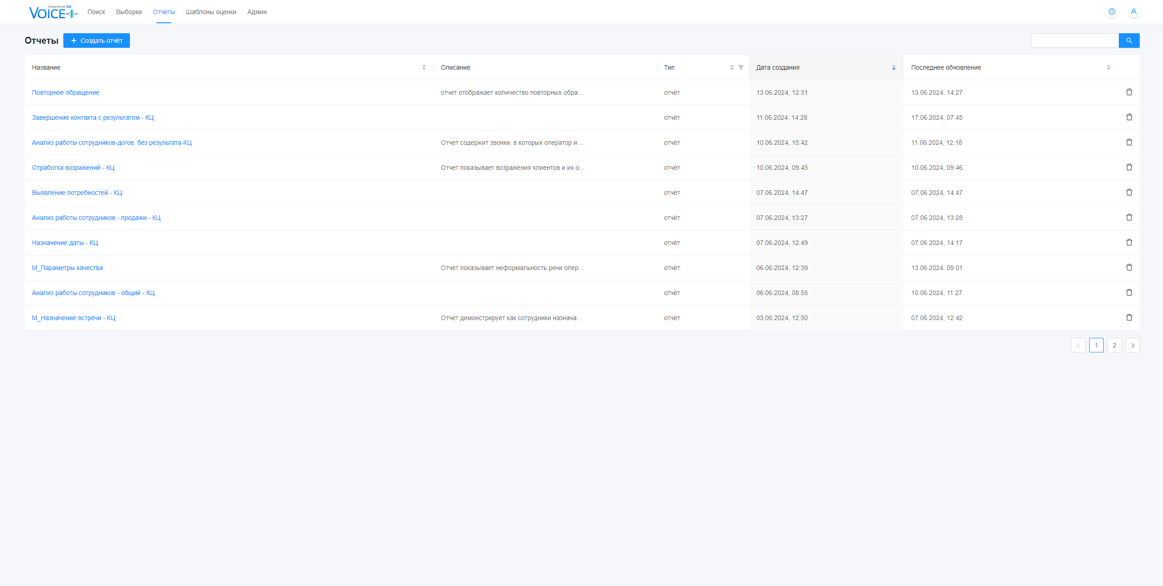1163x586 pixels.
Task: Switch to Шаблоны оценки tab
Action: point(211,12)
